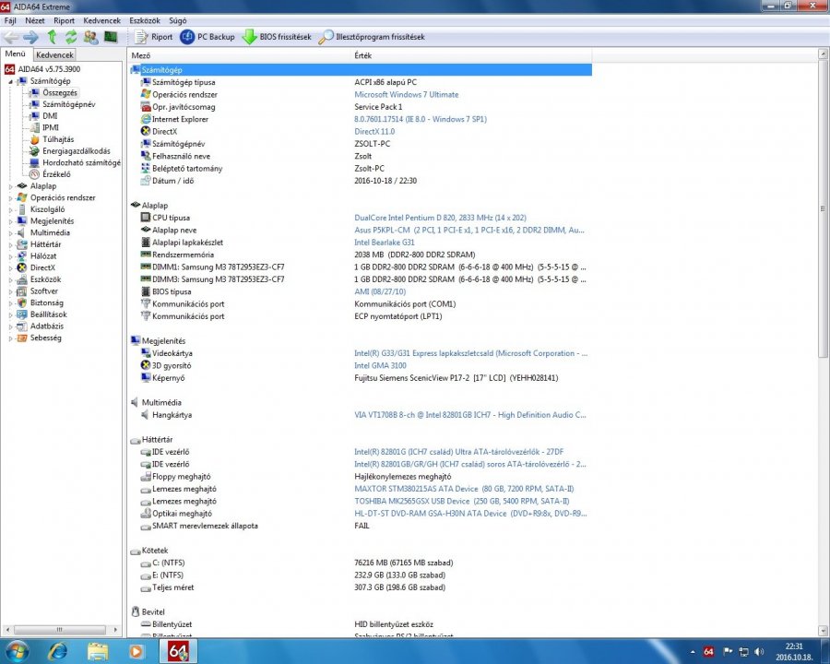This screenshot has height=664, width=830.
Task: Select IPMI in the tree
Action: 51,127
